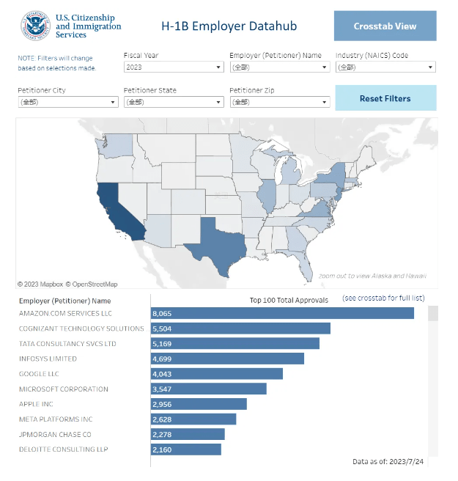Click the 'Top 100 Total Approvals' header
The height and width of the screenshot is (481, 458).
[289, 300]
